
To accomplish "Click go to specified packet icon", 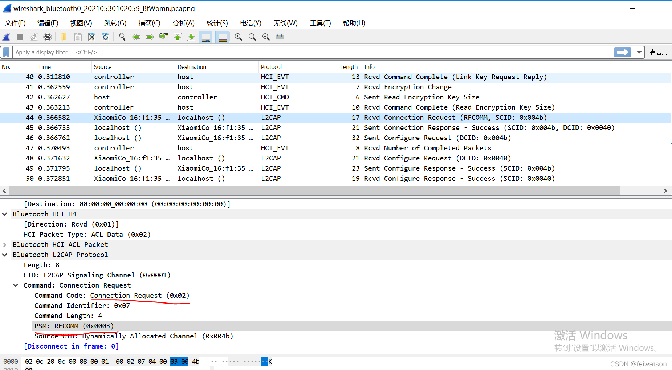I will (x=164, y=37).
